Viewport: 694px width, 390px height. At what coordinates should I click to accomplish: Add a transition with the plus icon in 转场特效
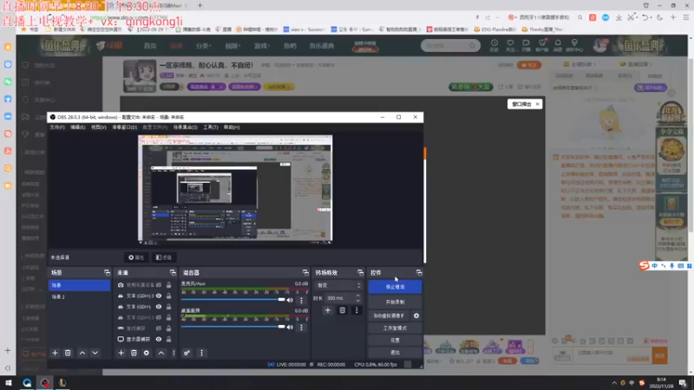(x=328, y=310)
